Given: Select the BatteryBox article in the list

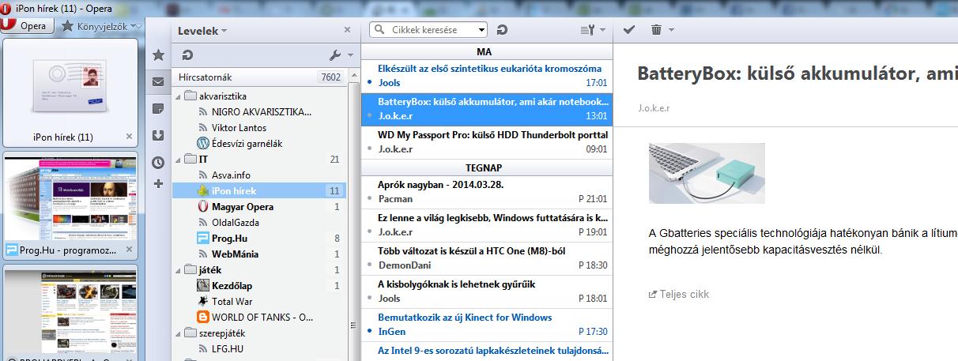Looking at the screenshot, I should click(x=487, y=109).
